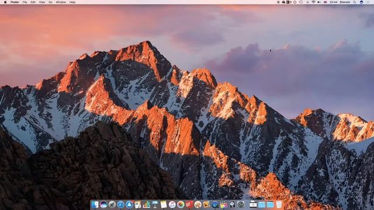Image resolution: width=374 pixels, height=210 pixels.
Task: Open Keynote podium app in Dock
Action: point(155,205)
